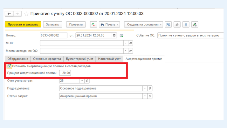Click the electronic signature pen icon
The image size is (227, 128).
(x=195, y=25)
